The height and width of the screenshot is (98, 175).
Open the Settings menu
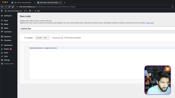point(7,60)
